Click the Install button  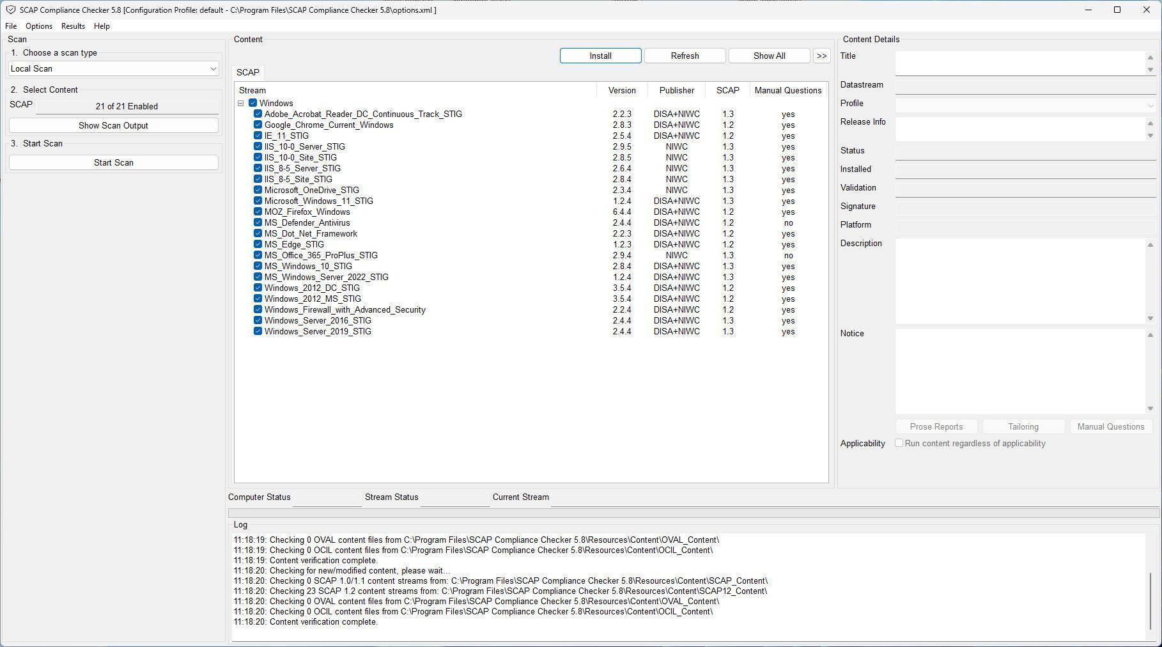pos(600,56)
